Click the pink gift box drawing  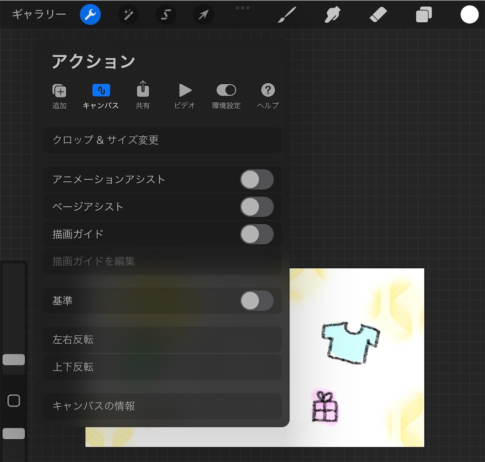(x=325, y=407)
